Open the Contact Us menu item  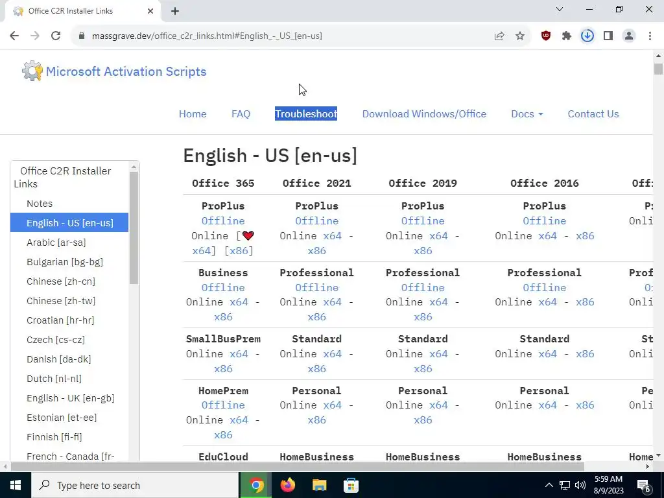[593, 114]
